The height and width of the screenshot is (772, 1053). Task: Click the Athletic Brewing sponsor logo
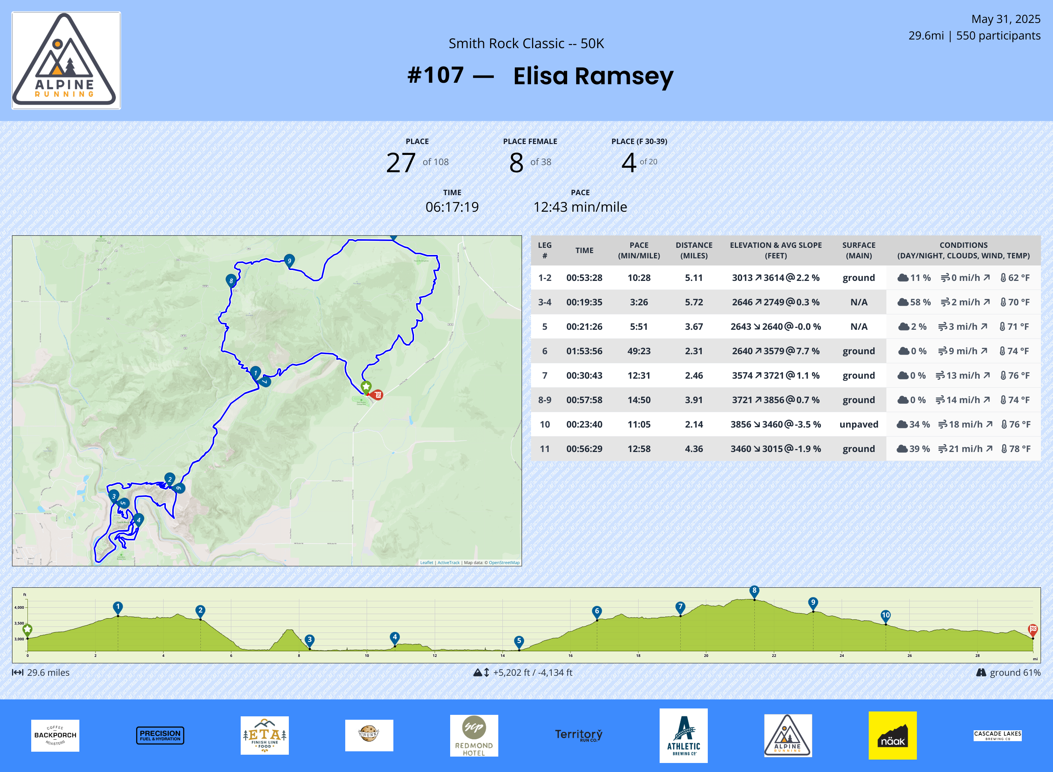tap(683, 736)
